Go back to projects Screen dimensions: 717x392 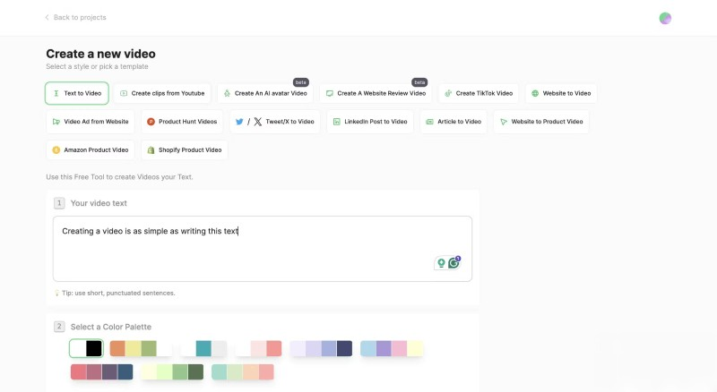75,18
